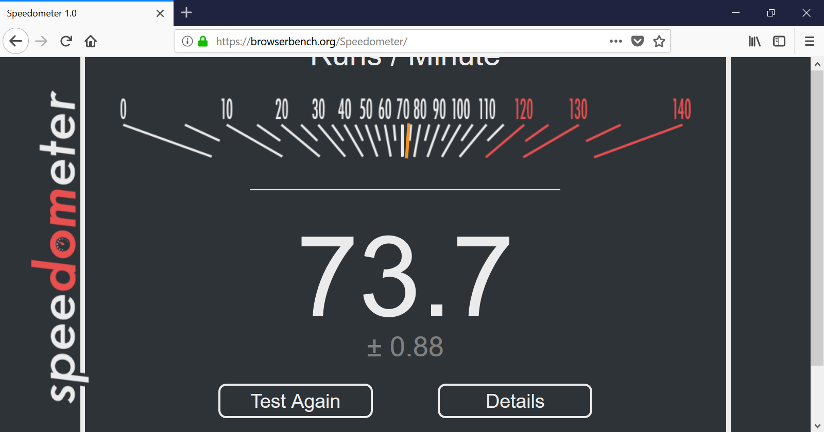Select the Speedometer 1.0 tab
This screenshot has width=824, height=432.
[x=87, y=13]
